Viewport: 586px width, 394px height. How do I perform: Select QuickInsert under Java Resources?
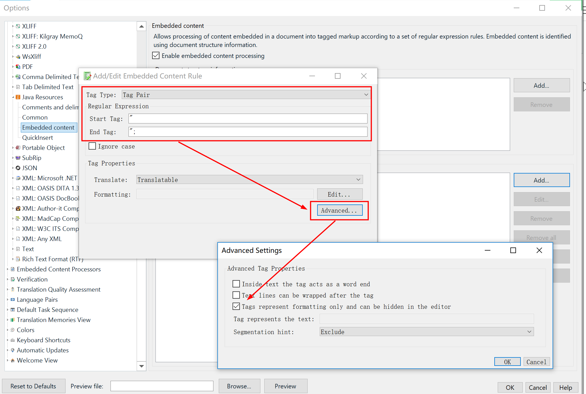(37, 138)
